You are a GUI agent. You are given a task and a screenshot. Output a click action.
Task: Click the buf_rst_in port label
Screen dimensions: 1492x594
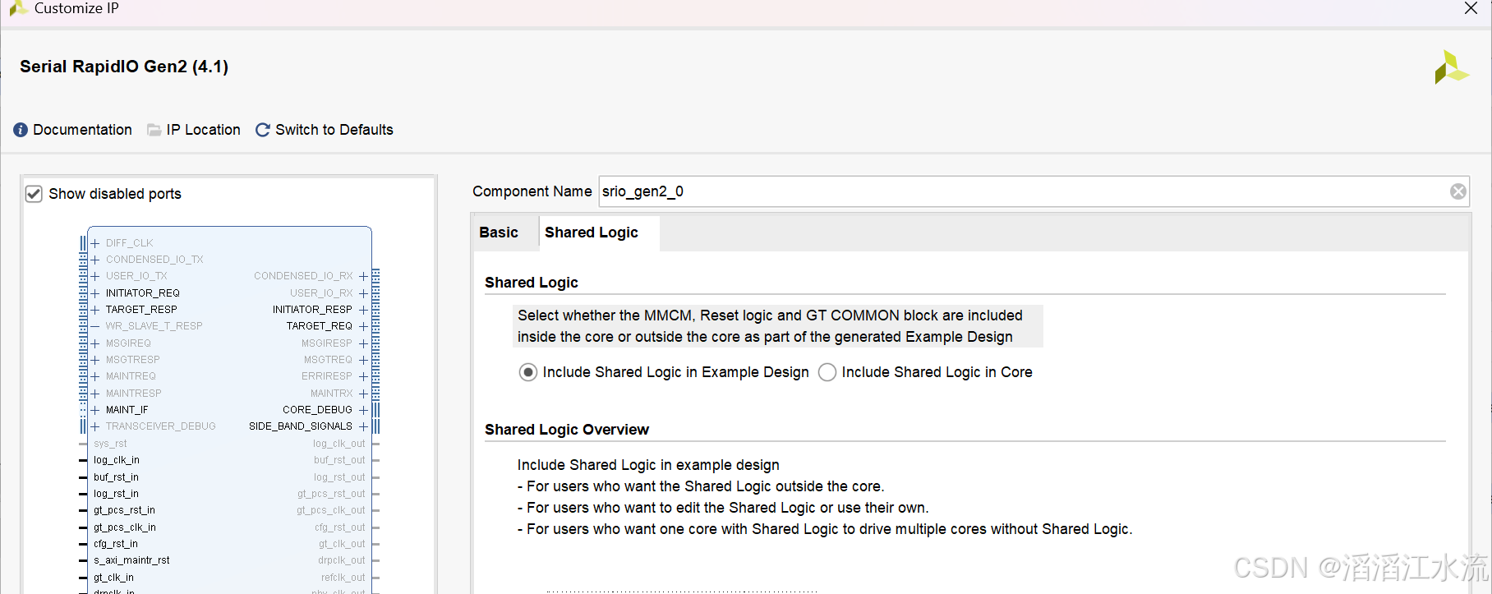point(116,477)
